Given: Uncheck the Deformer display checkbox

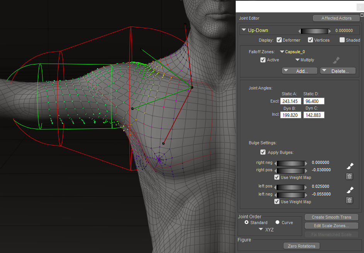Looking at the screenshot, I should (x=279, y=40).
